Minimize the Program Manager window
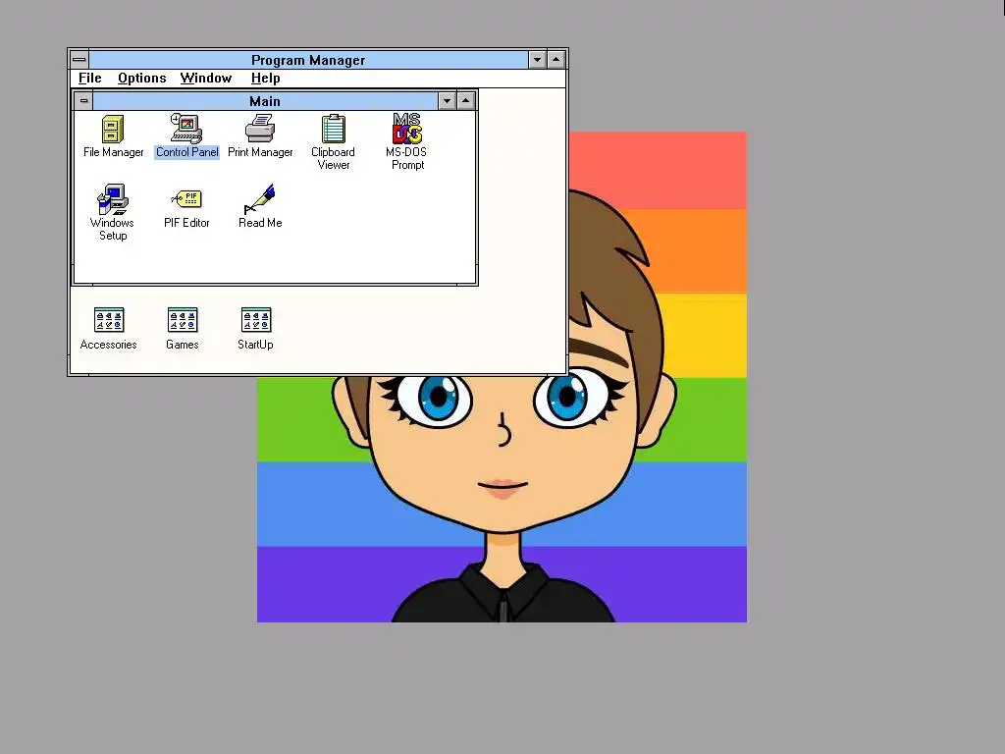The width and height of the screenshot is (1005, 754). pyautogui.click(x=537, y=60)
